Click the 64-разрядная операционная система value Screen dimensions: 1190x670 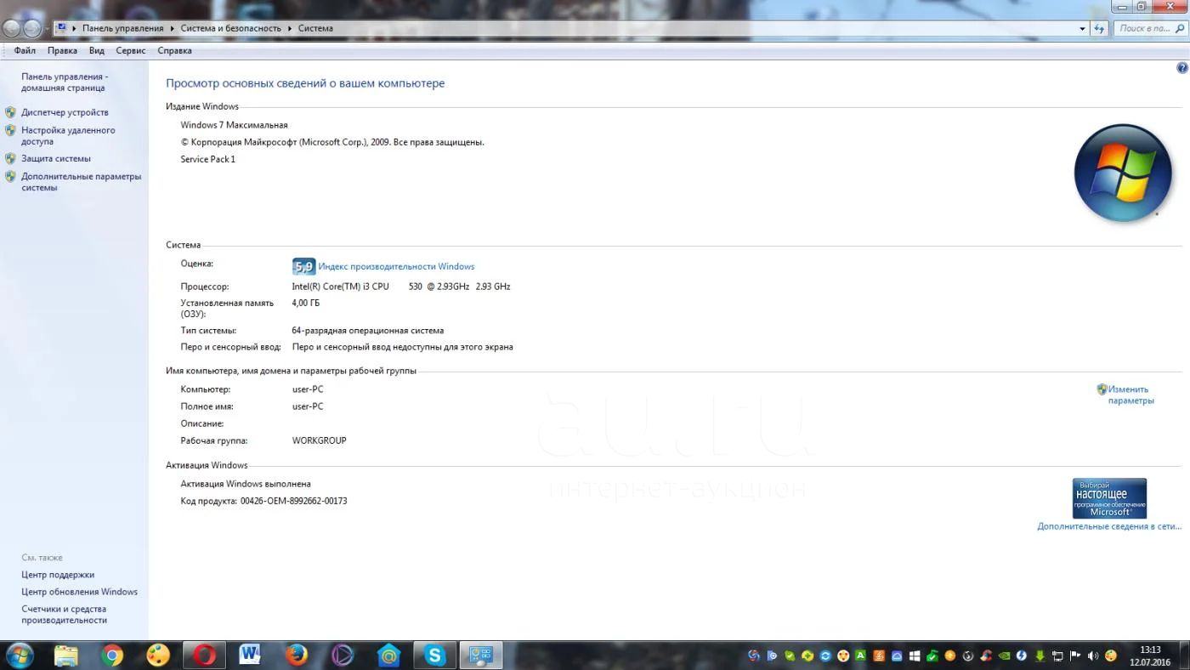(x=367, y=330)
